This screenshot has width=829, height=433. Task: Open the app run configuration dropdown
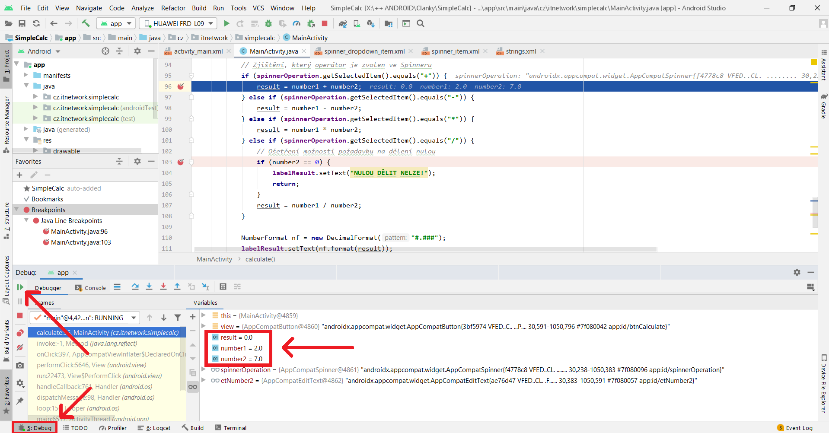click(x=116, y=23)
